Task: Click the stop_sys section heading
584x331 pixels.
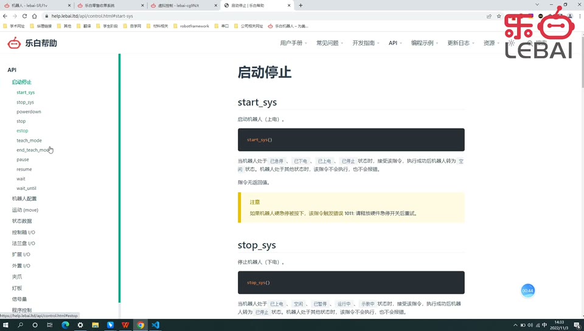Action: pos(257,245)
